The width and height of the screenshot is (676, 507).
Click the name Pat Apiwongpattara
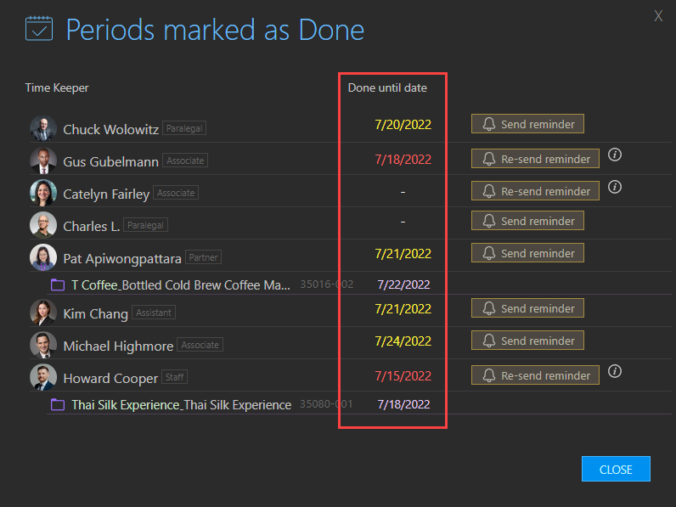[122, 259]
